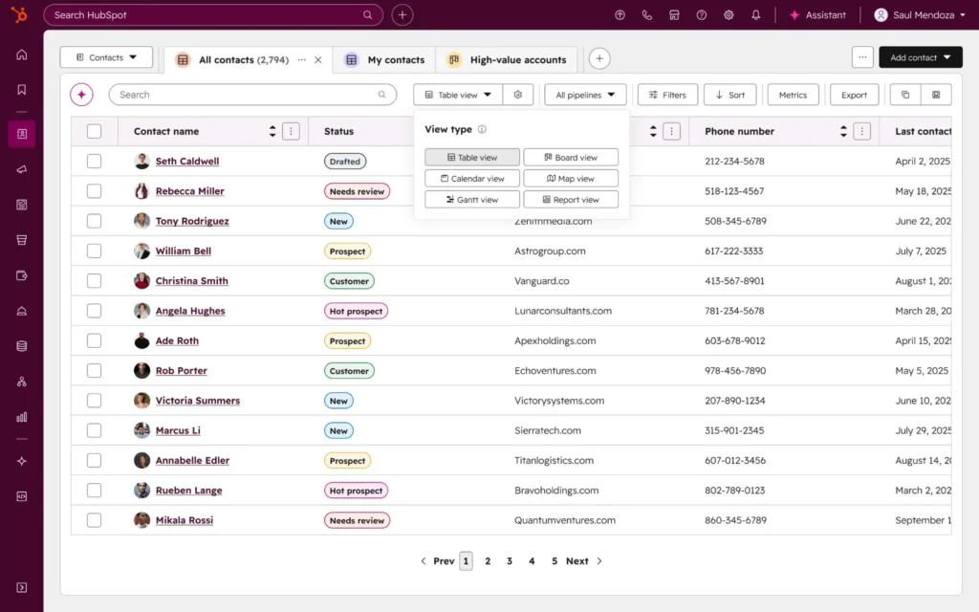979x612 pixels.
Task: Click the Export button
Action: coord(854,95)
